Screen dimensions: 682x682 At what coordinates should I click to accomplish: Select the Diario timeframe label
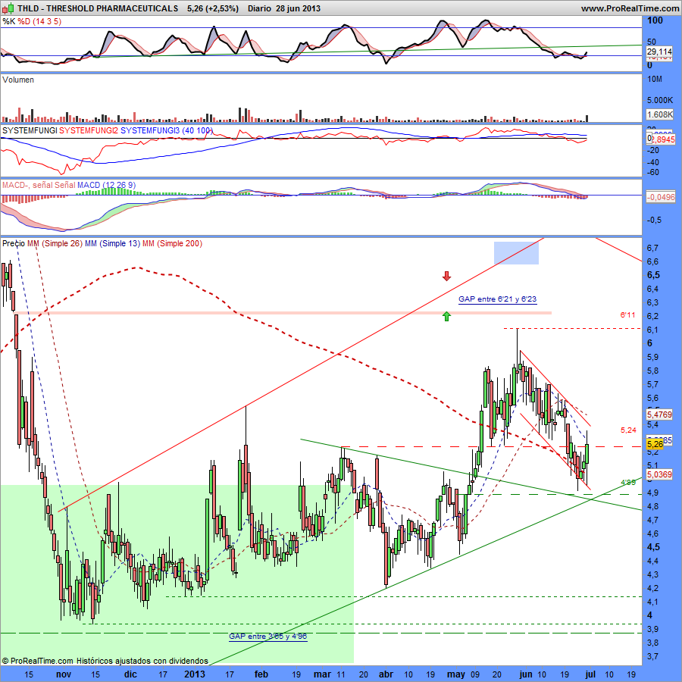click(x=259, y=8)
